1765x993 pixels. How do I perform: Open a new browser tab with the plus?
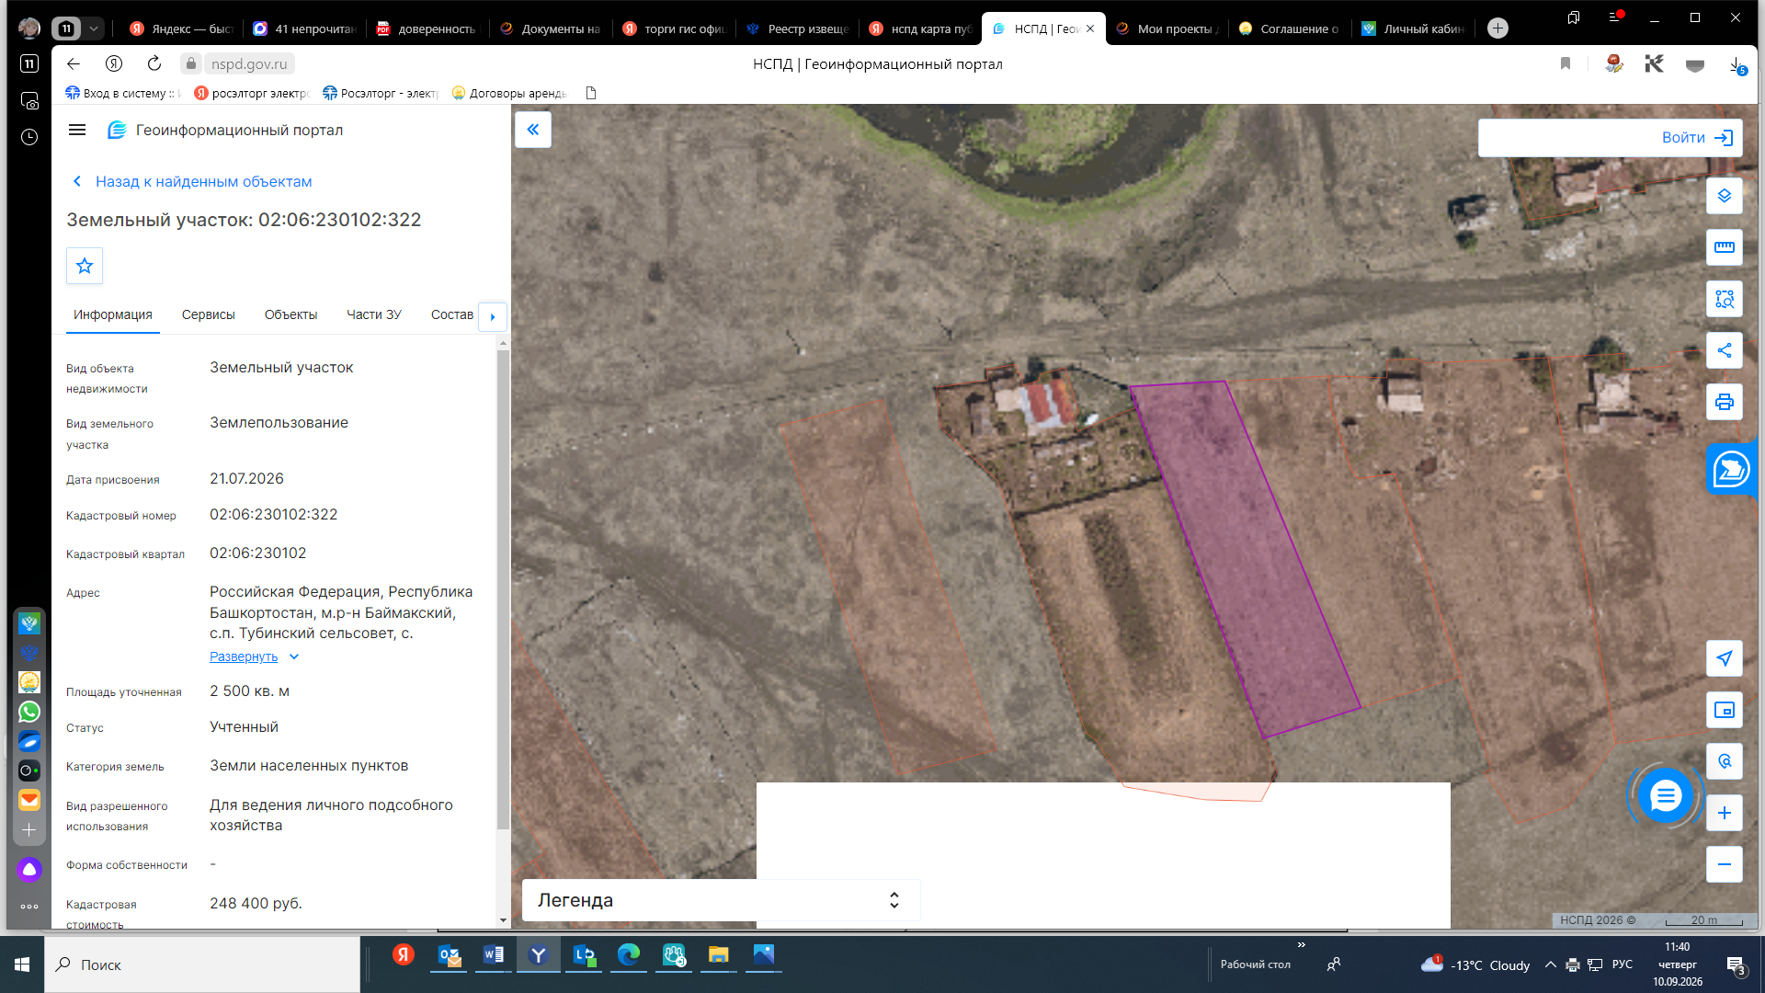(1497, 29)
